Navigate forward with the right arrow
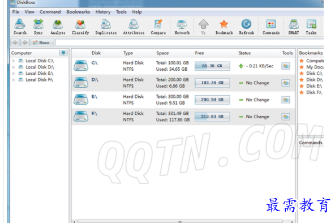 (x=25, y=42)
